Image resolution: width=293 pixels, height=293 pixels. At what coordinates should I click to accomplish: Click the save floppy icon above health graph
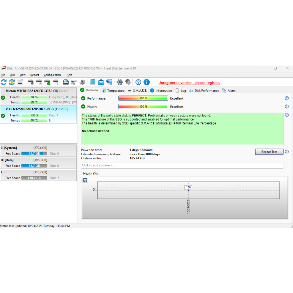pyautogui.click(x=85, y=180)
